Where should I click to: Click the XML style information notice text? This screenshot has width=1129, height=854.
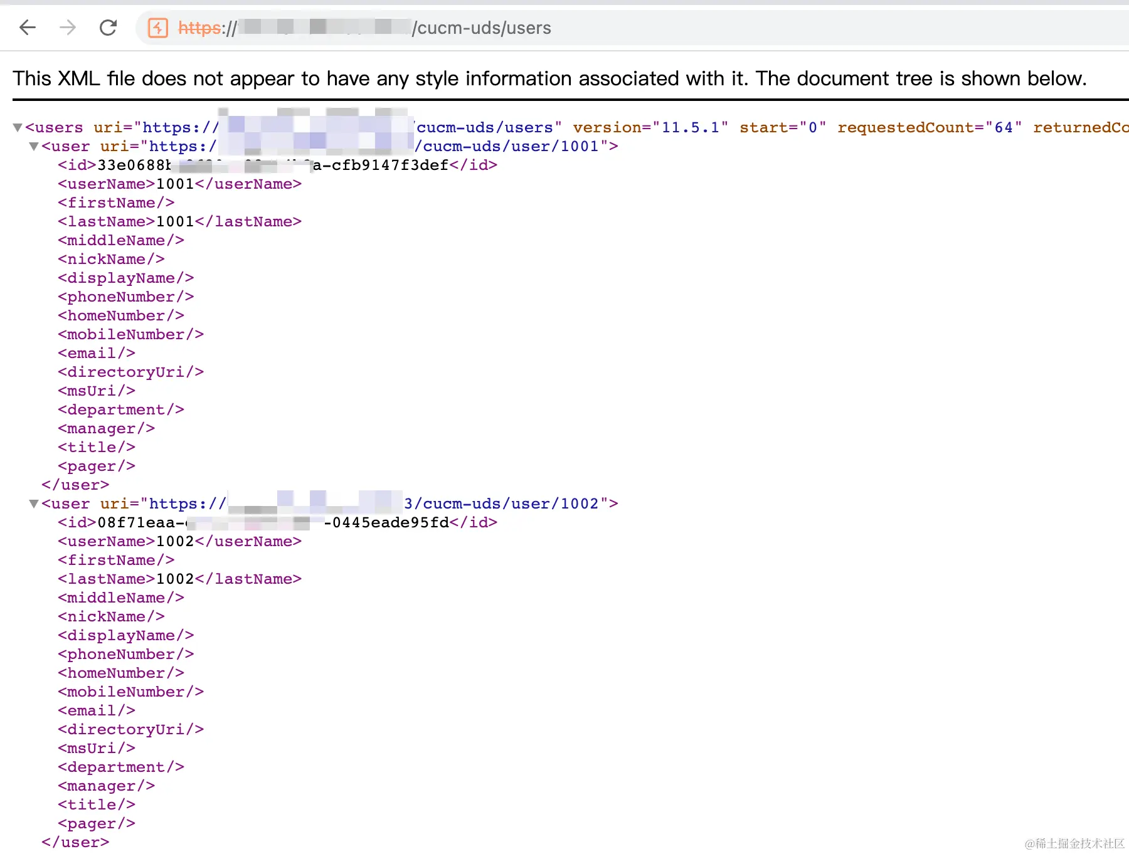pyautogui.click(x=549, y=78)
